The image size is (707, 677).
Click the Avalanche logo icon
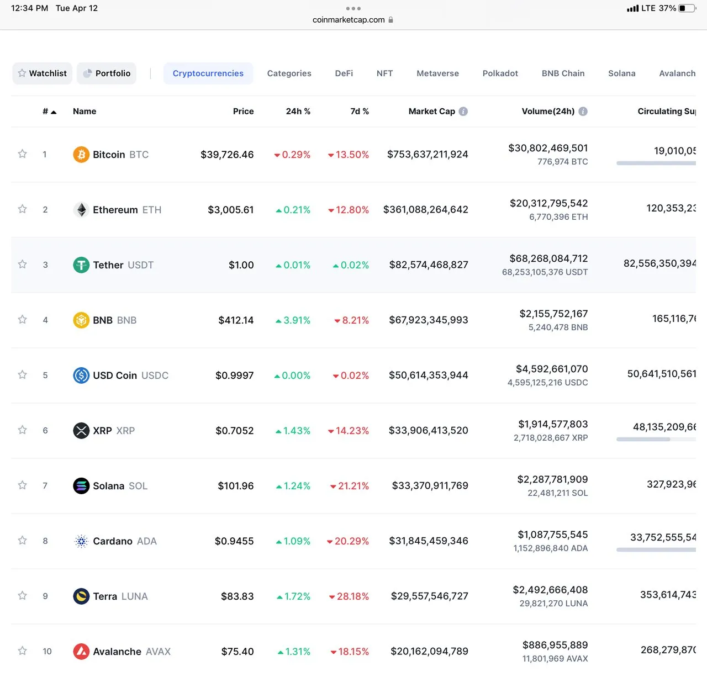[81, 652]
